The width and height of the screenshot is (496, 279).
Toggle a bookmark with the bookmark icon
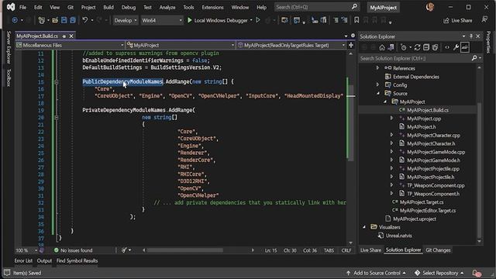click(x=356, y=20)
